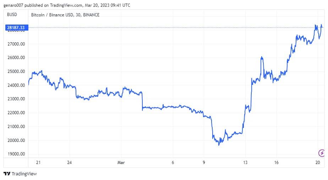Click the 20000.00 price axis label
Viewport: 328px width, 180px height.
click(16, 141)
